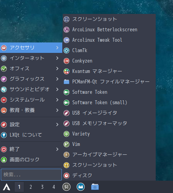The height and width of the screenshot is (193, 173).
Task: Click the 'Variety' label
Action: pyautogui.click(x=81, y=134)
